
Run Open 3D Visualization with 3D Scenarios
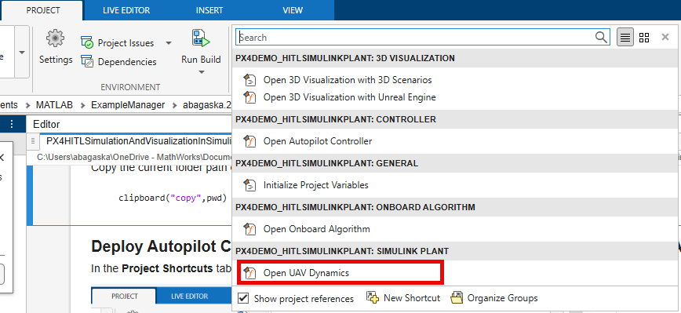348,80
